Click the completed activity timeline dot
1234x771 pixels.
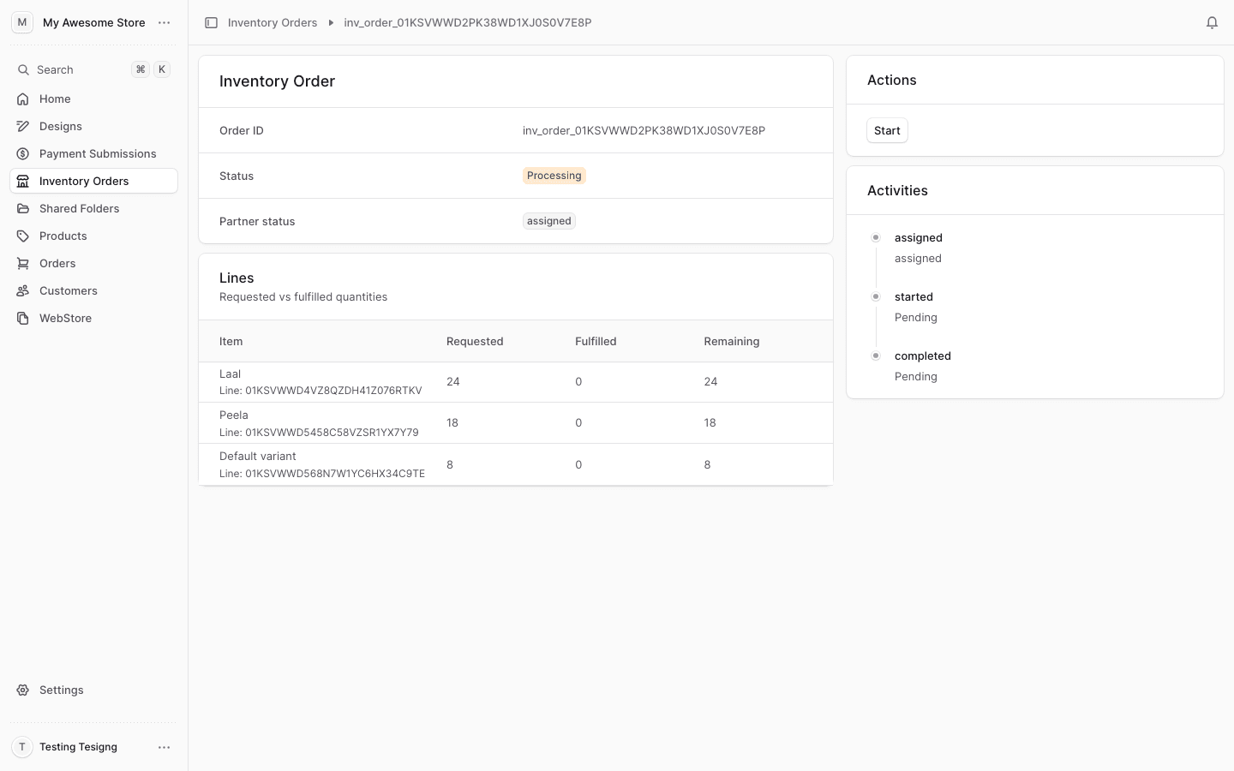[x=876, y=356]
